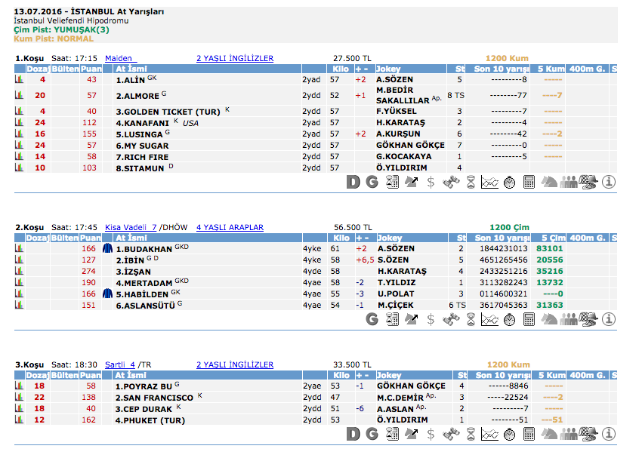This screenshot has width=639, height=455.
Task: Open the Sartli 4 link
Action: [x=119, y=364]
